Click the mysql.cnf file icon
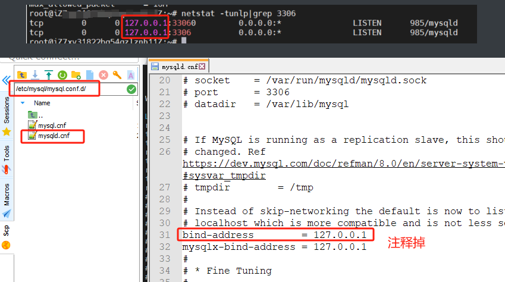The width and height of the screenshot is (505, 282). pos(33,125)
